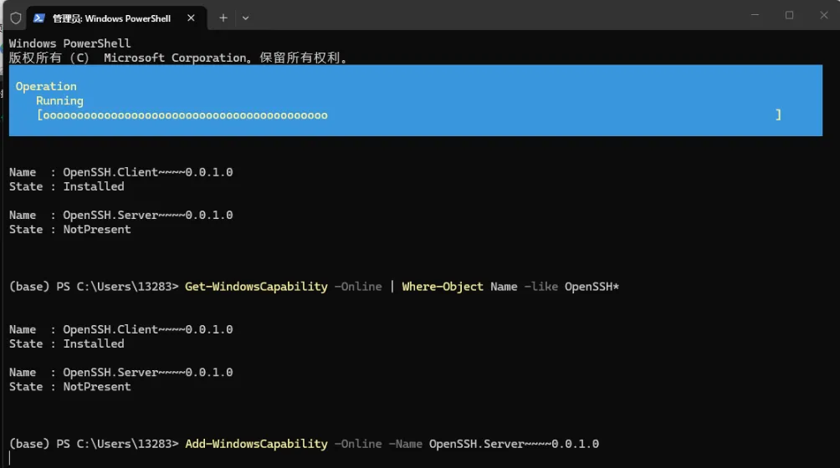This screenshot has width=840, height=468.
Task: Maximize the terminal window
Action: [789, 15]
